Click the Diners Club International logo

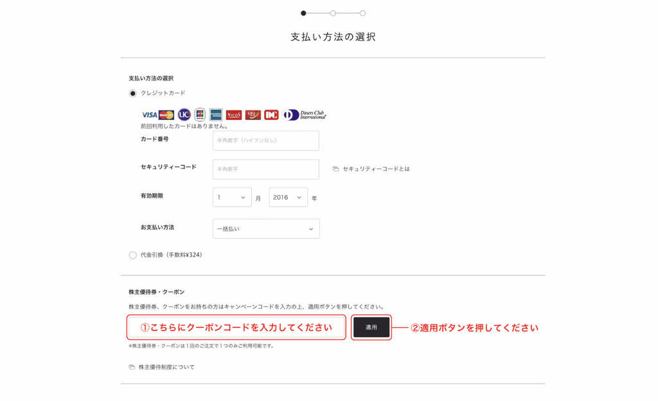click(x=304, y=114)
